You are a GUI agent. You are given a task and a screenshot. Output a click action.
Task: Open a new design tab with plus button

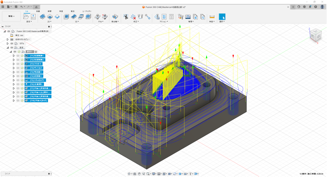pyautogui.click(x=293, y=7)
